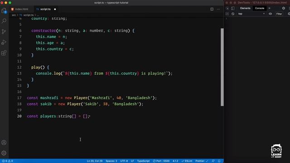This screenshot has height=163, width=290.
Task: Click 'console.log' on line 13
Action: [x=48, y=73]
